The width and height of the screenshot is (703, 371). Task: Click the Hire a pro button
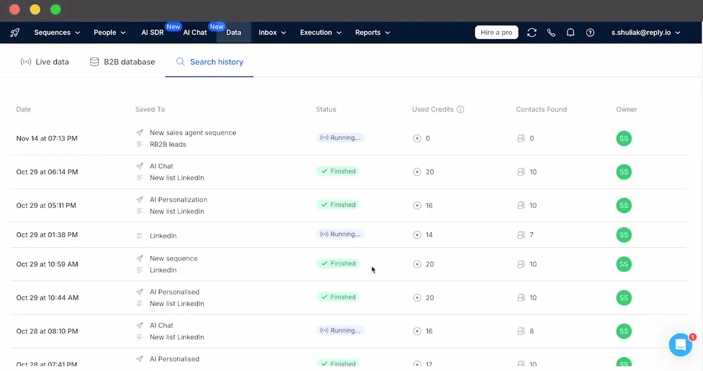496,32
